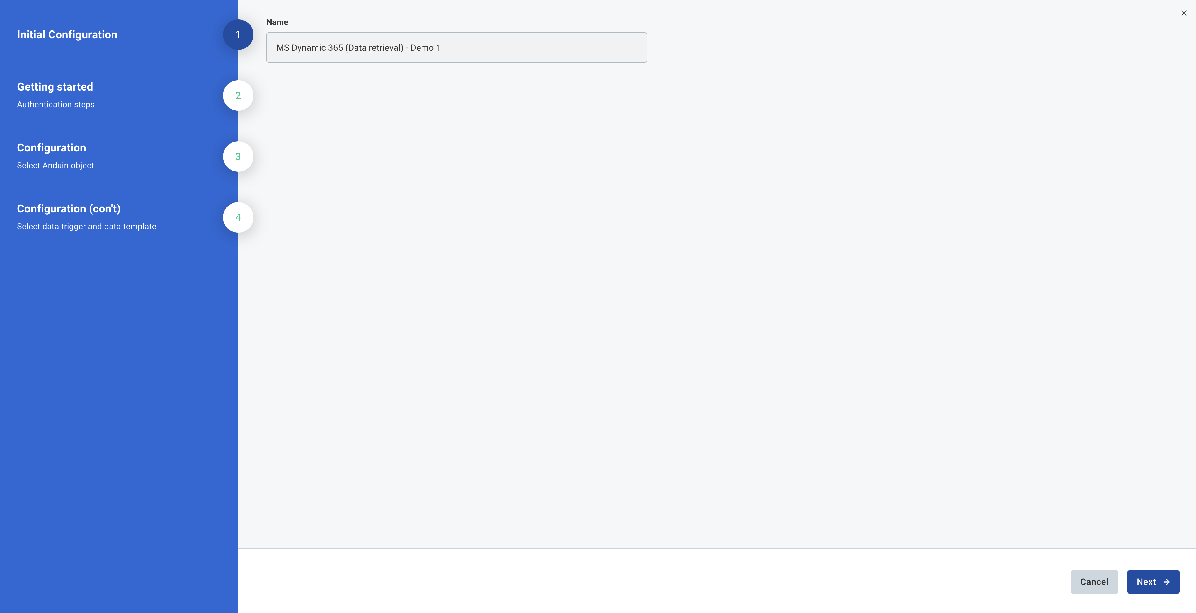The image size is (1196, 613).
Task: Click the Select Anduin object subtitle
Action: tap(55, 165)
